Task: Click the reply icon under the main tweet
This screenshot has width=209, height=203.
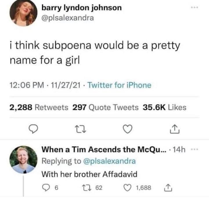Action: pos(33,129)
